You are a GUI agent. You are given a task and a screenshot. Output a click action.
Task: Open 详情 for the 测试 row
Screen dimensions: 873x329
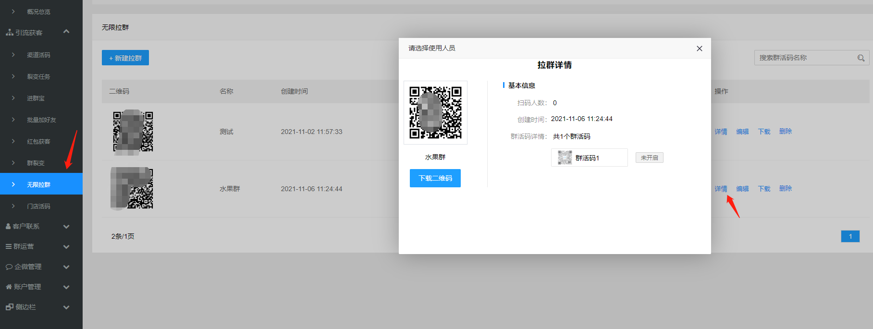pyautogui.click(x=721, y=132)
